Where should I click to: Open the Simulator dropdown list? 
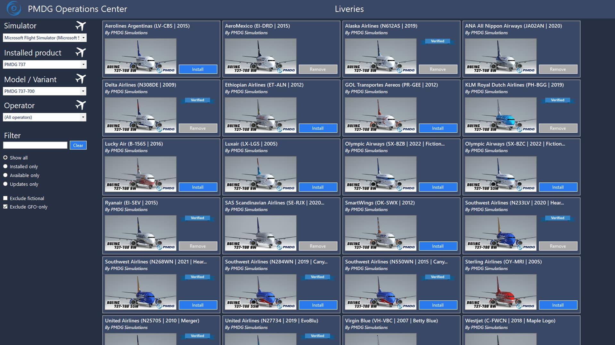(83, 38)
